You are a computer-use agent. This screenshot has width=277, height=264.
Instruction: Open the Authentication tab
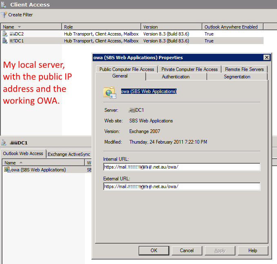(176, 77)
